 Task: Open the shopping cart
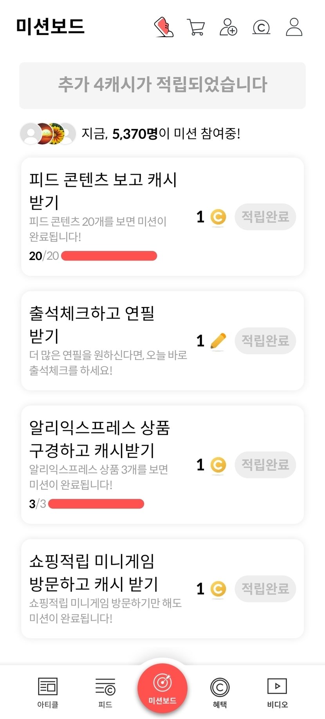click(196, 27)
